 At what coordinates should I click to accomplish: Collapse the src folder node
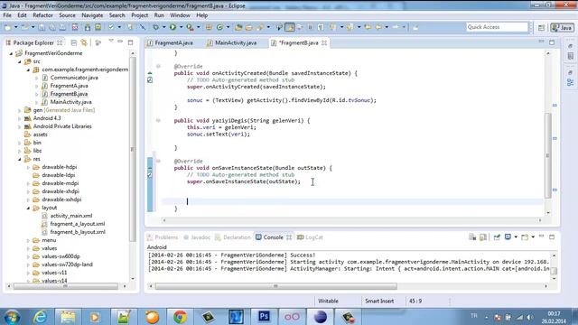[20, 61]
